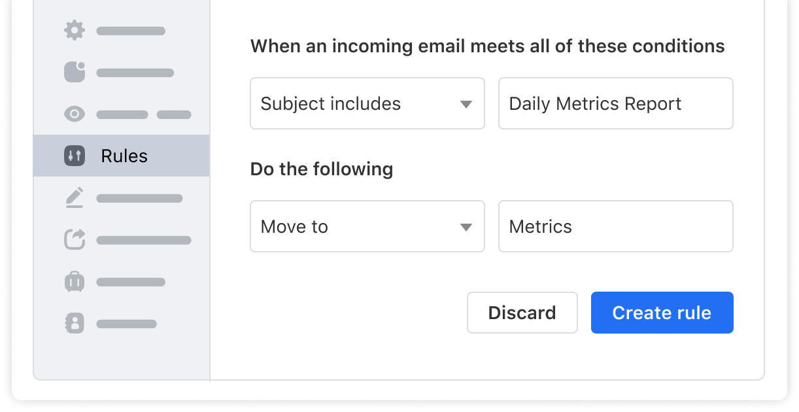This screenshot has width=799, height=412.
Task: Edit the Daily Metrics Report condition field
Action: (x=615, y=103)
